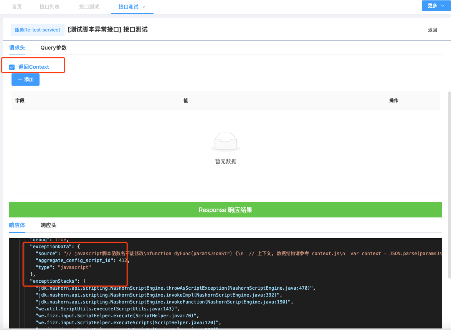Switch to Query参数 tab
Screen dimensions: 451x330
(x=53, y=48)
